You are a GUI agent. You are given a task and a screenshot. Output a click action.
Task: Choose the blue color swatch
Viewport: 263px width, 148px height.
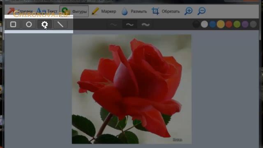pyautogui.click(x=212, y=24)
